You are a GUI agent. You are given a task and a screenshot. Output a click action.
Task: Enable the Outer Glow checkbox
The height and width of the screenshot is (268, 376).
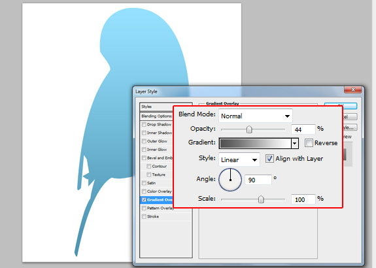click(x=144, y=141)
